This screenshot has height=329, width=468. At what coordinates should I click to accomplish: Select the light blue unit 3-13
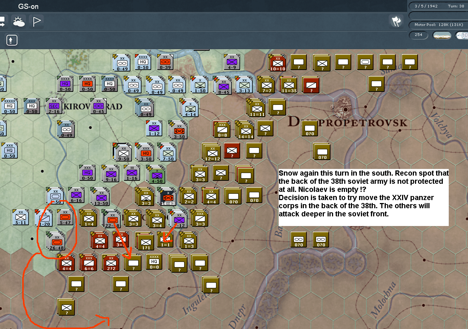(x=244, y=85)
